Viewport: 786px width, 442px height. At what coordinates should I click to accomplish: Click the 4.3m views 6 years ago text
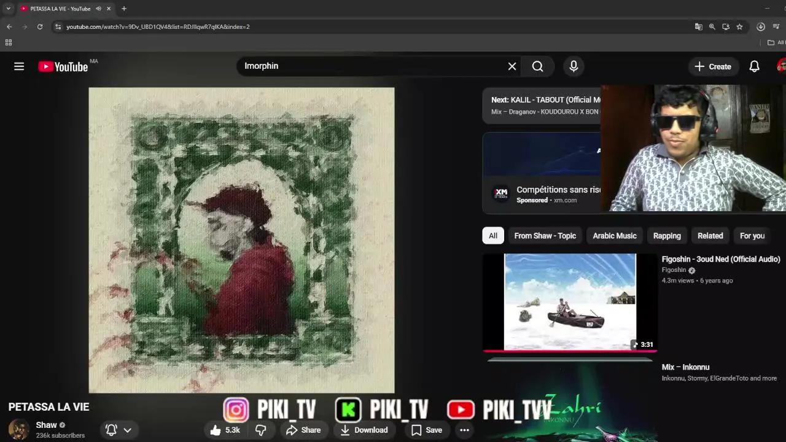[x=697, y=281]
